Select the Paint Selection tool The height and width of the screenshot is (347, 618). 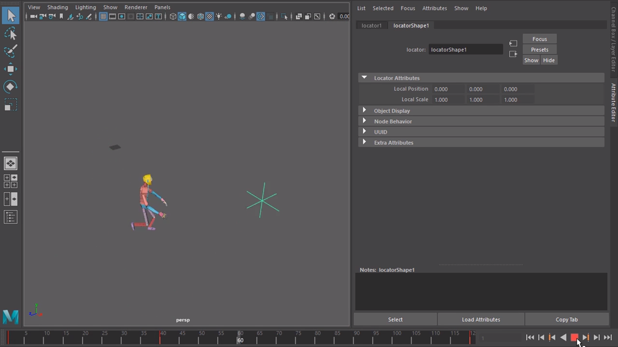[11, 51]
